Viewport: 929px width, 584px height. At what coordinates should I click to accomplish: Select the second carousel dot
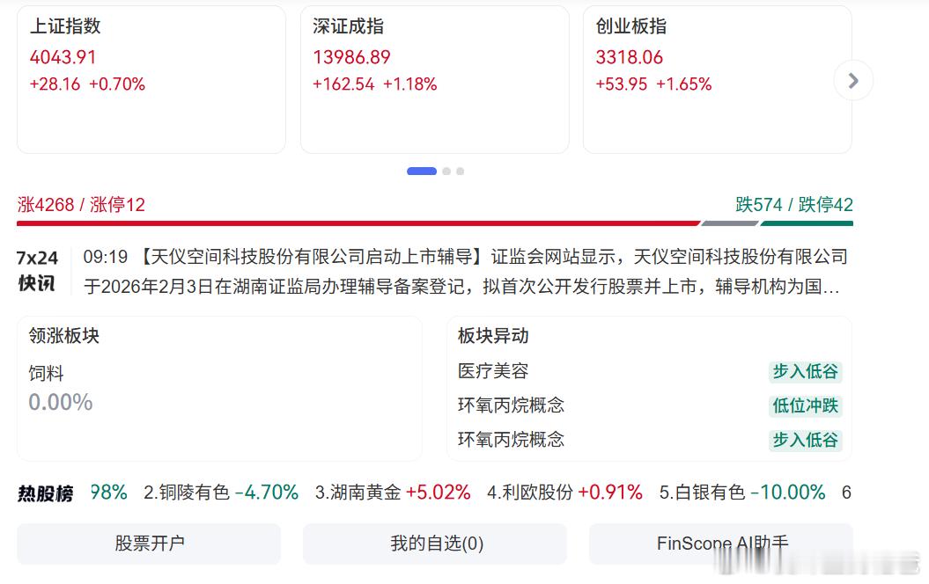[446, 171]
